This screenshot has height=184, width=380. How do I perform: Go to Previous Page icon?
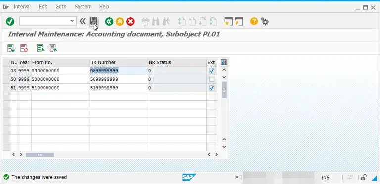(x=192, y=22)
